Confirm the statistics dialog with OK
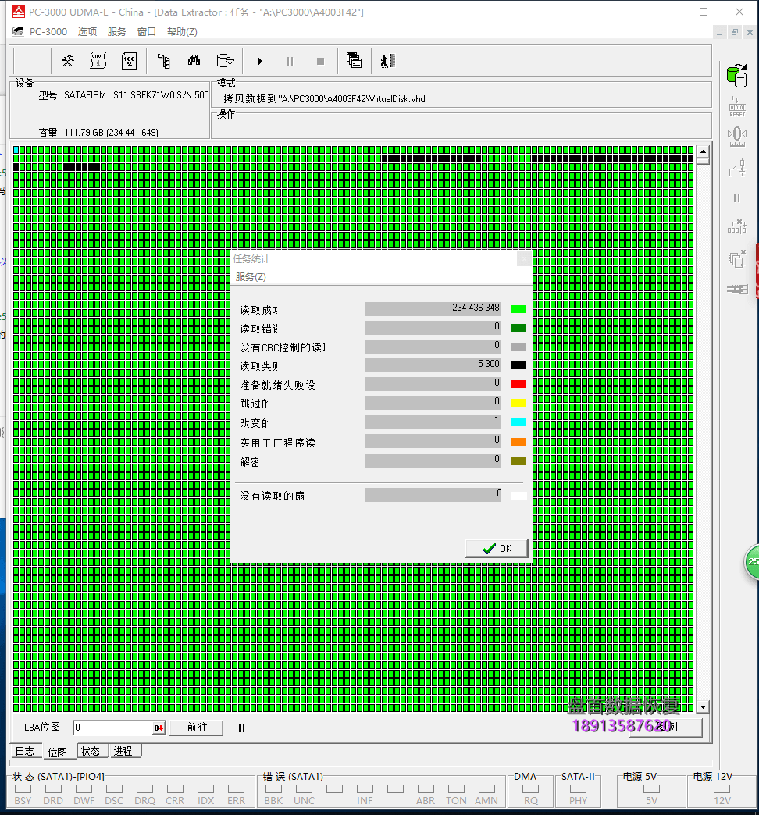 coord(497,548)
